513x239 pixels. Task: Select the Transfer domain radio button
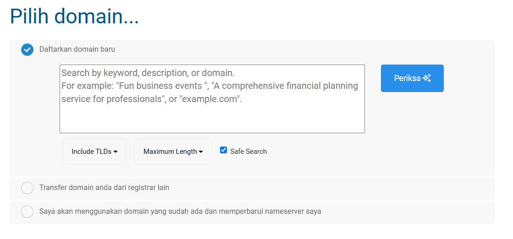[27, 188]
